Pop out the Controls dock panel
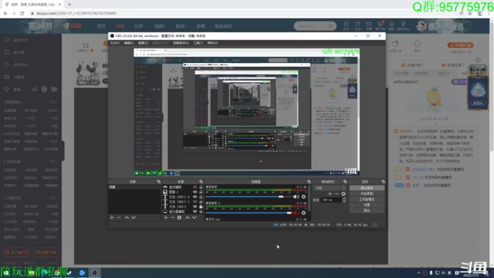Screen dimensions: 494x278 click(383, 182)
